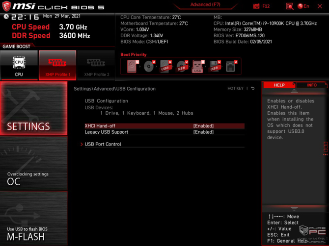Enable XMP Profile 1
The height and width of the screenshot is (246, 329).
pos(57,65)
